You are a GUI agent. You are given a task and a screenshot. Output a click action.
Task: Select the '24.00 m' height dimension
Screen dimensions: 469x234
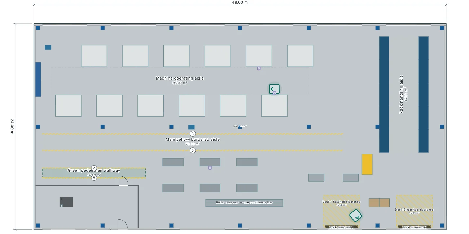pos(12,126)
